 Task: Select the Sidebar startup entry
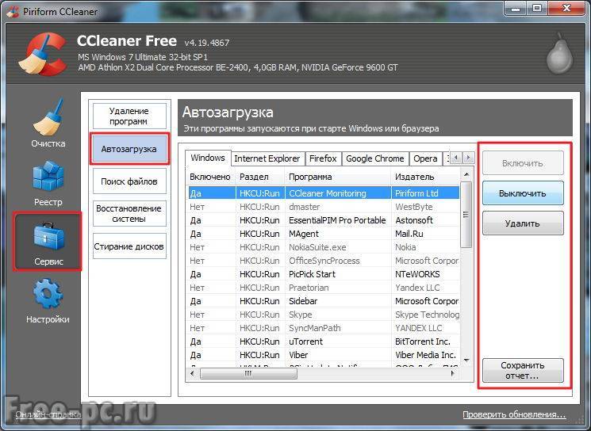pos(323,302)
